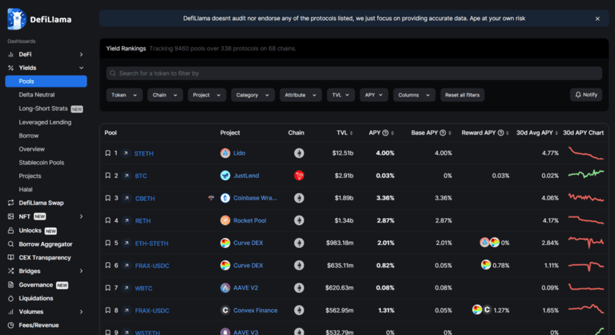Image resolution: width=615 pixels, height=335 pixels.
Task: Click the Lido project logo
Action: click(x=225, y=153)
